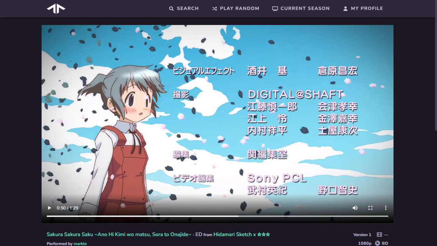The width and height of the screenshot is (437, 246).
Task: Open the artist link marble
Action: pos(80,244)
